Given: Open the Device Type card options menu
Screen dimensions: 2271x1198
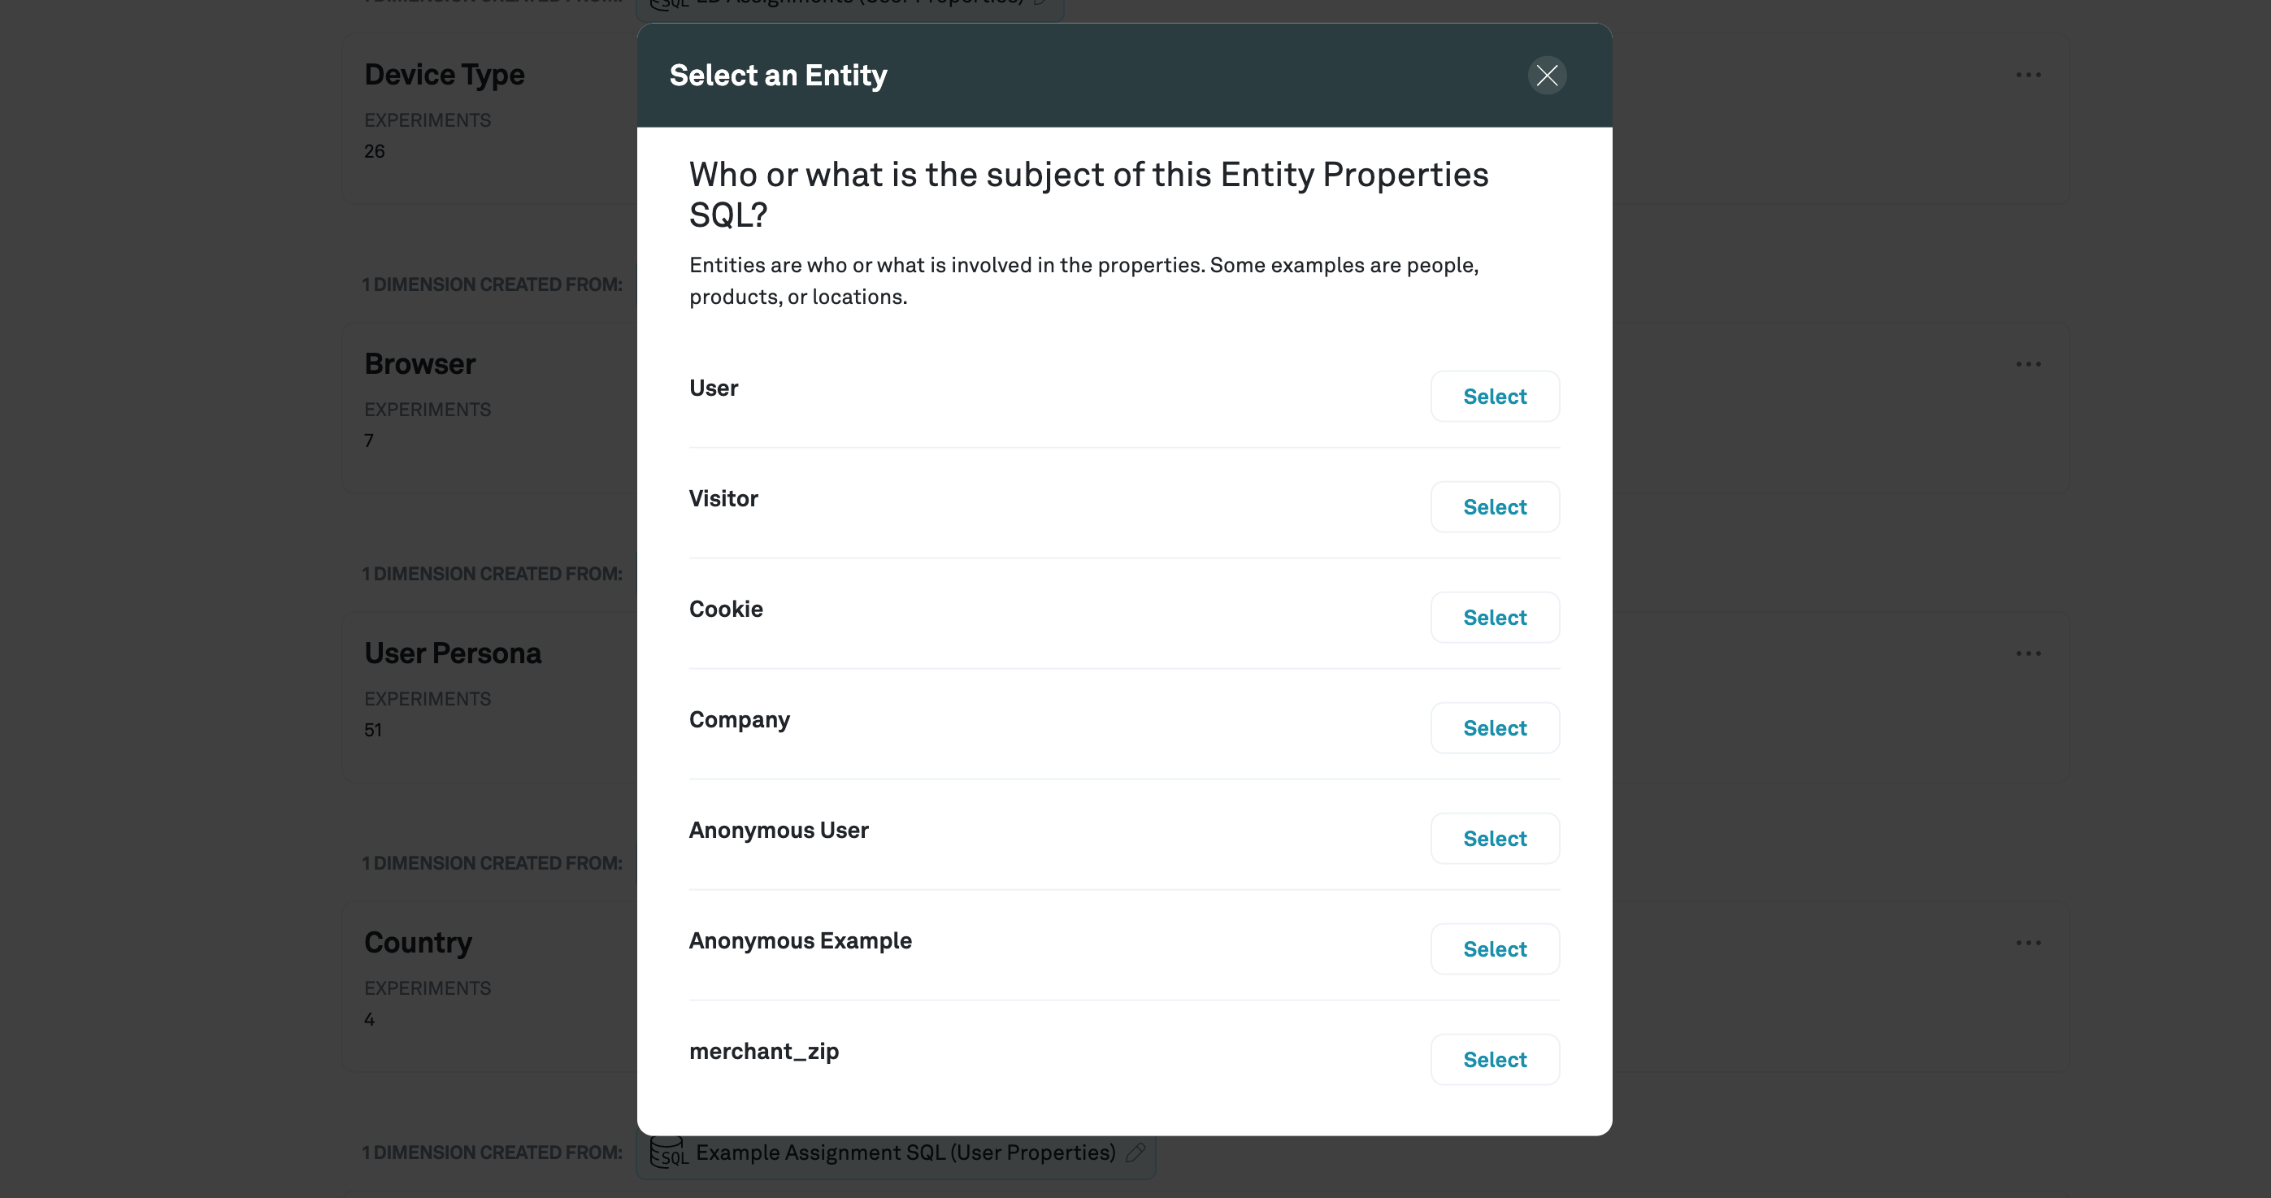Looking at the screenshot, I should coord(2028,75).
